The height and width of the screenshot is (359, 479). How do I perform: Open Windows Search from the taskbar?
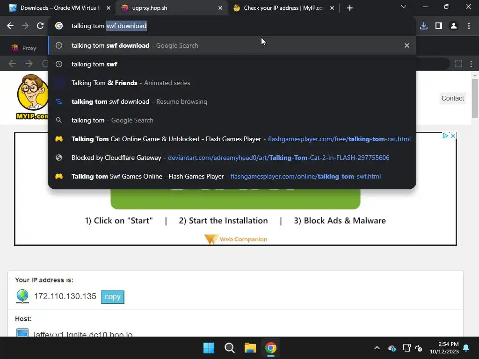tap(229, 348)
